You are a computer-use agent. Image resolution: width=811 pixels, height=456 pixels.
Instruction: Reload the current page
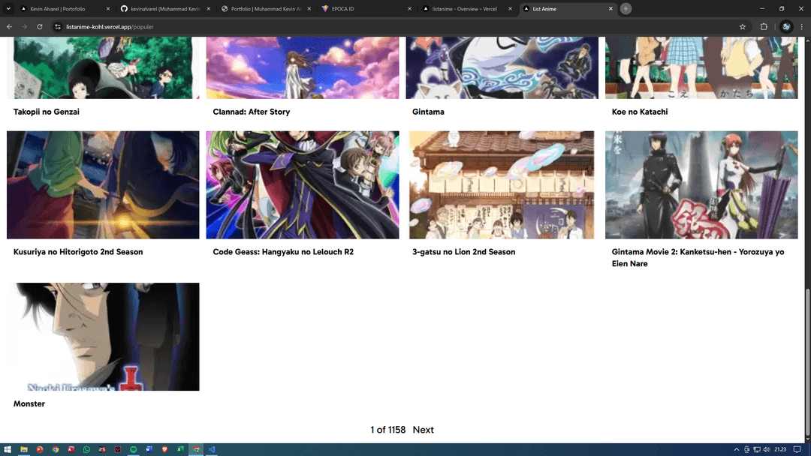40,26
